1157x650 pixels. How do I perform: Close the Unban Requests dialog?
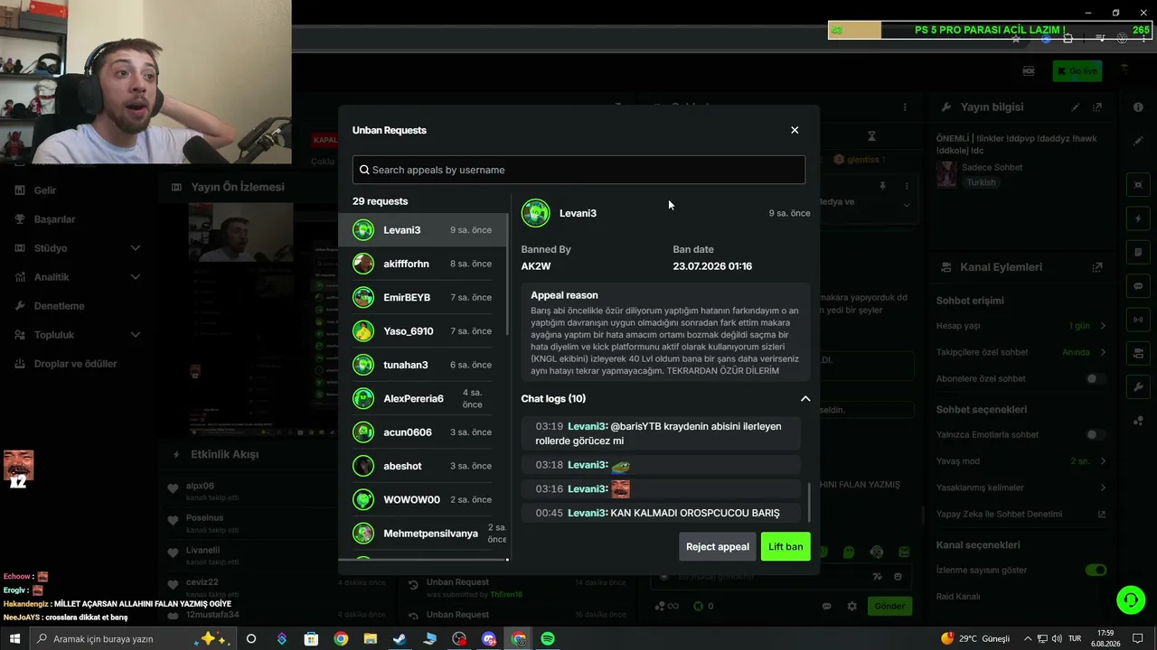coord(795,130)
